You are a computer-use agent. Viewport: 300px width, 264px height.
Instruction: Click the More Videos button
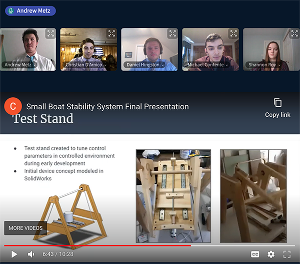coord(25,228)
